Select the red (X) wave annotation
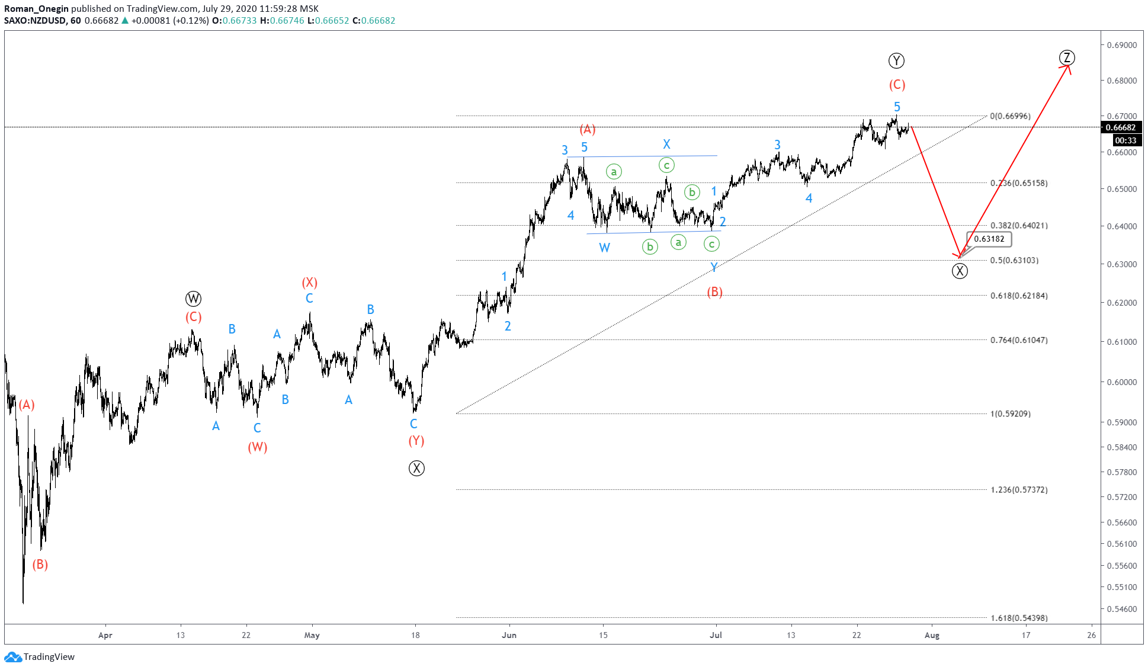The height and width of the screenshot is (670, 1148). (309, 283)
